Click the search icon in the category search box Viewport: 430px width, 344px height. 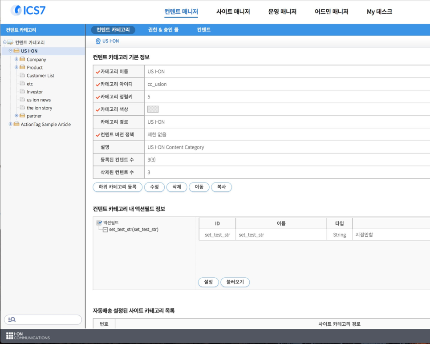pos(12,320)
